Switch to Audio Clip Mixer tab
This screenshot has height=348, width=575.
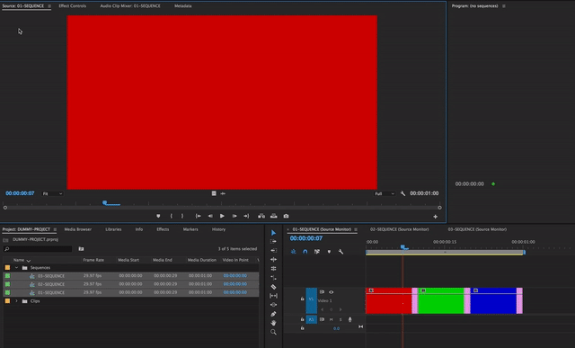tap(130, 6)
